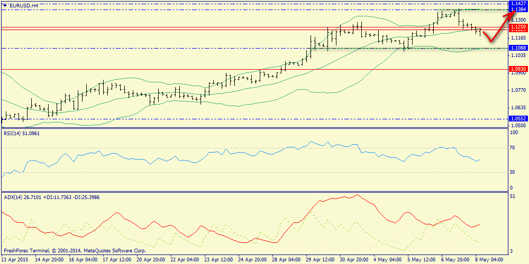Click the EURUSD,H4 chart title
Screen dimensions: 529x264
click(x=24, y=5)
